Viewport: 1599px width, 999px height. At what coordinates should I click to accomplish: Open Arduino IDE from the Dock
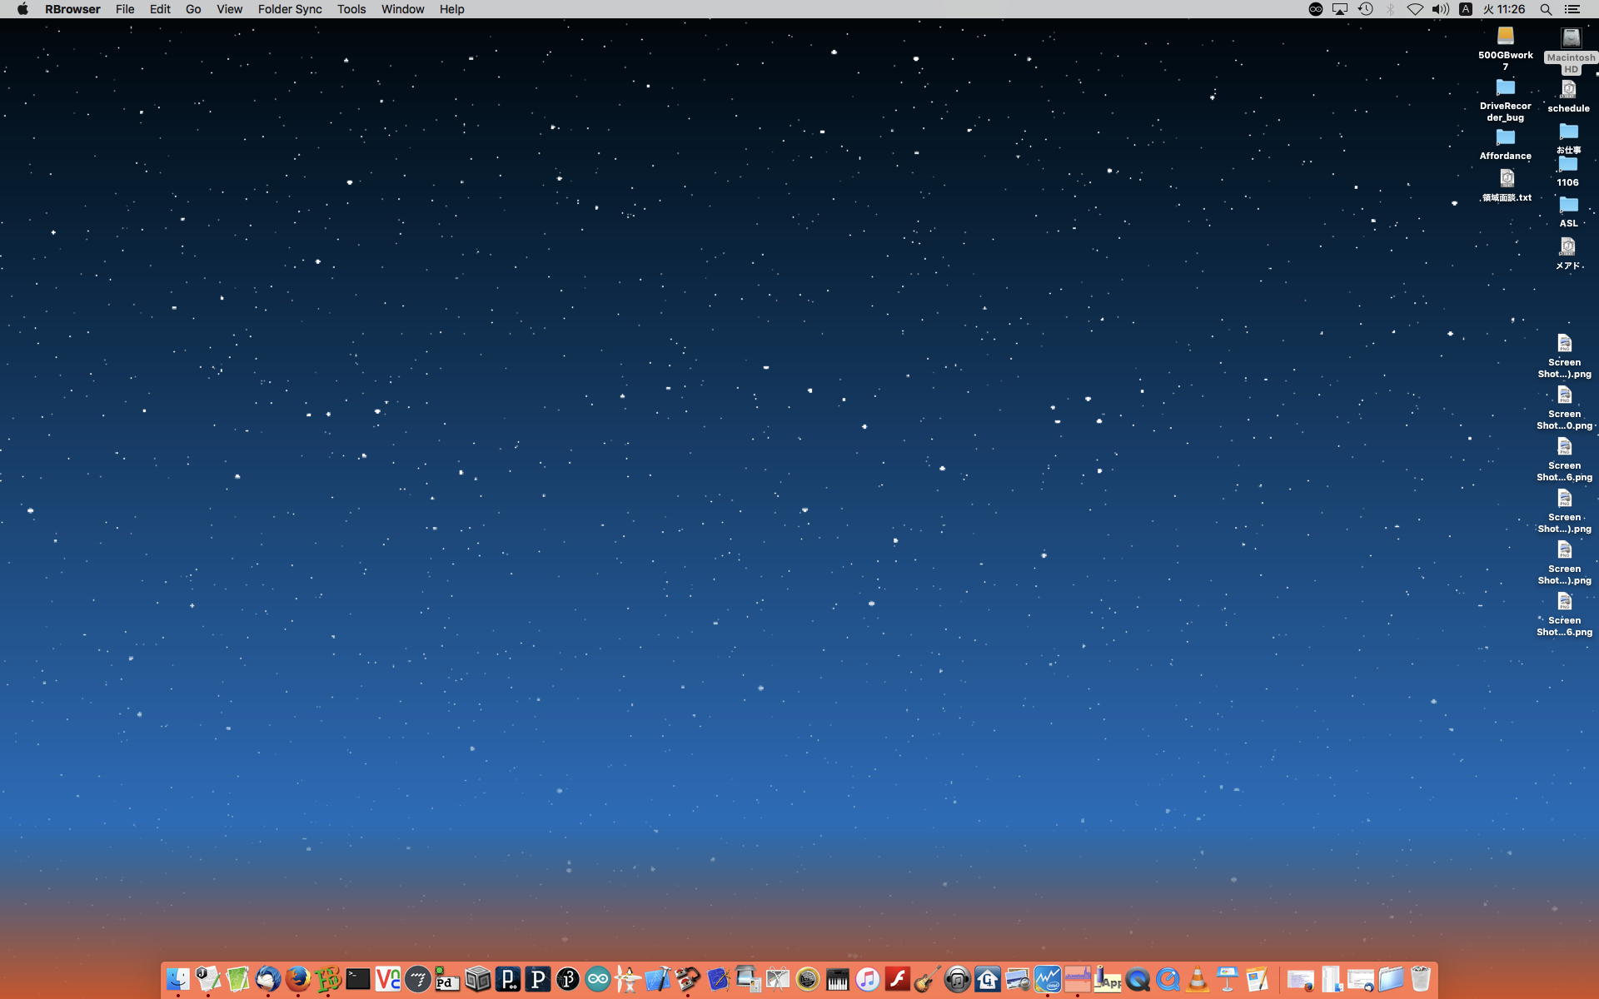597,979
